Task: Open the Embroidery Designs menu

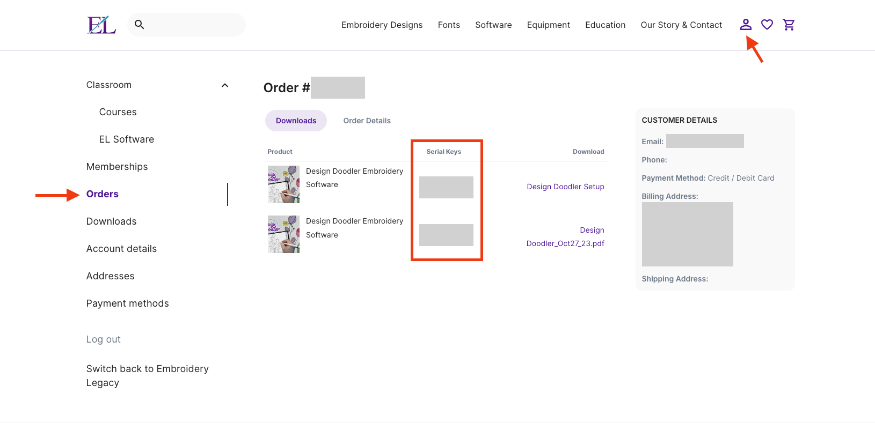Action: tap(382, 25)
